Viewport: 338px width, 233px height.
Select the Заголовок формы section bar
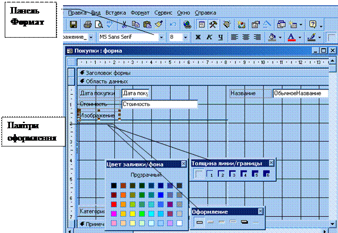pos(203,73)
